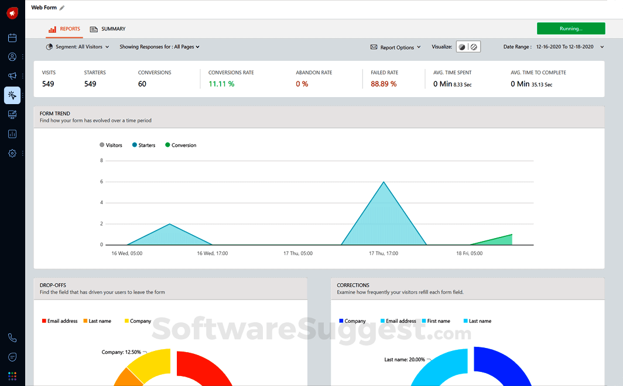Open the megaphone campaigns icon in sidebar

[x=12, y=76]
